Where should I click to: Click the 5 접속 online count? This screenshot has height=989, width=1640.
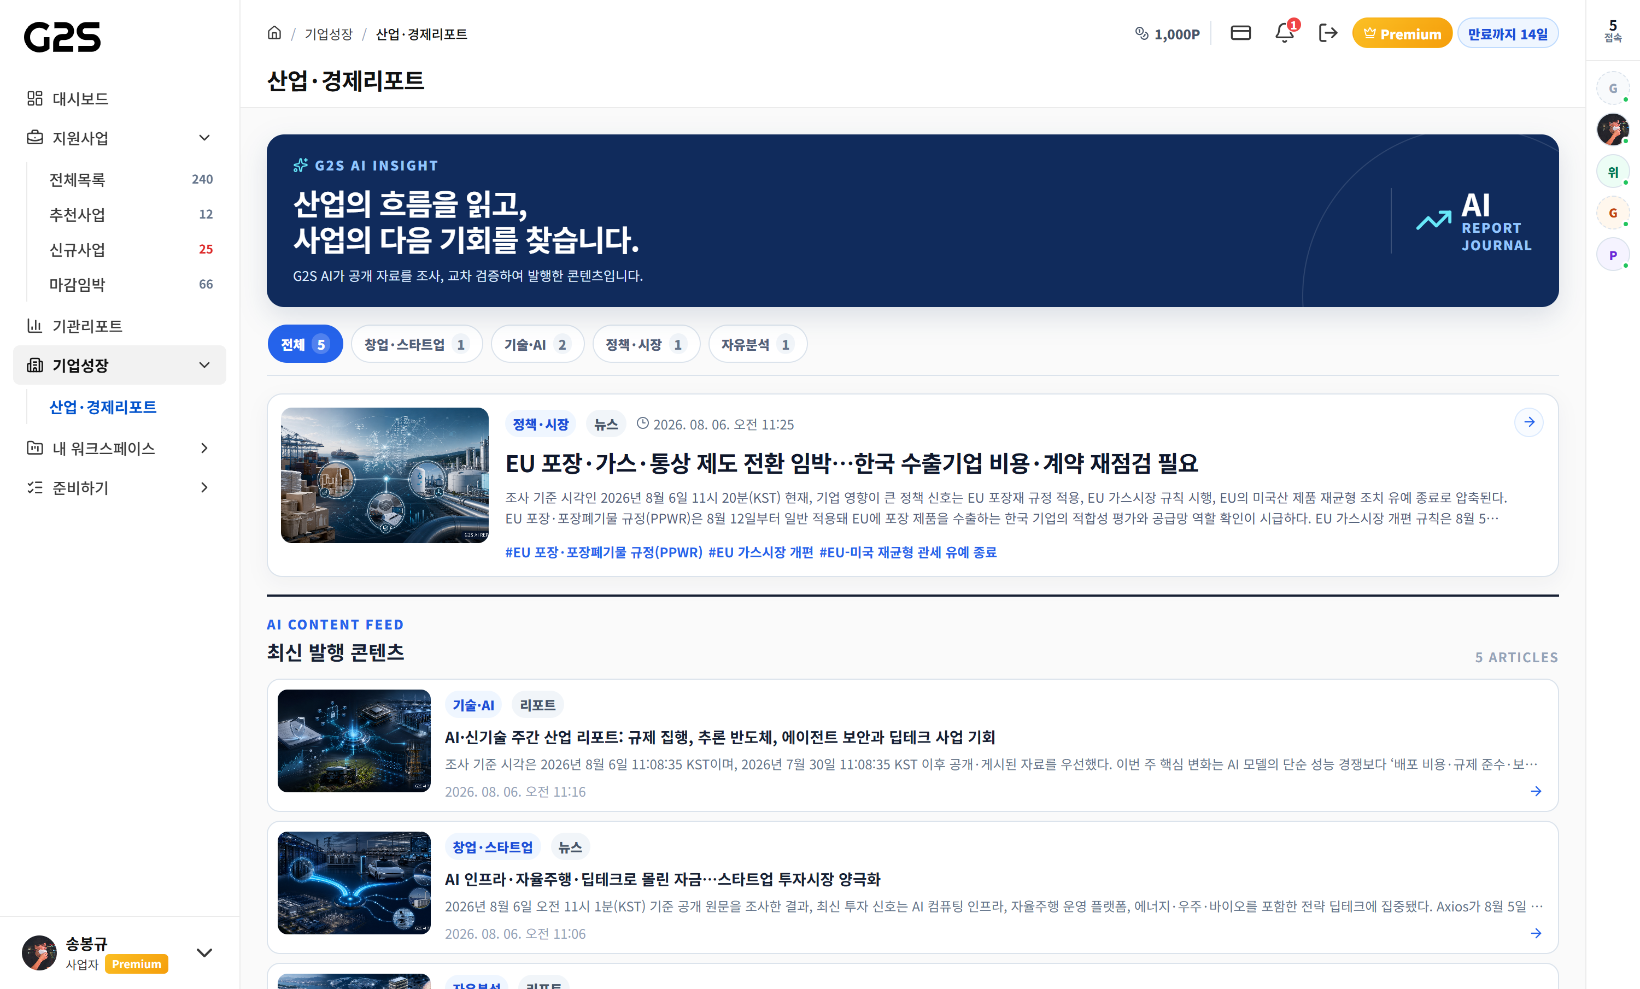tap(1613, 31)
